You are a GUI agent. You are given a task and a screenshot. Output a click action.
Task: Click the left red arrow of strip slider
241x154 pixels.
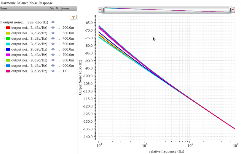click(100, 10)
